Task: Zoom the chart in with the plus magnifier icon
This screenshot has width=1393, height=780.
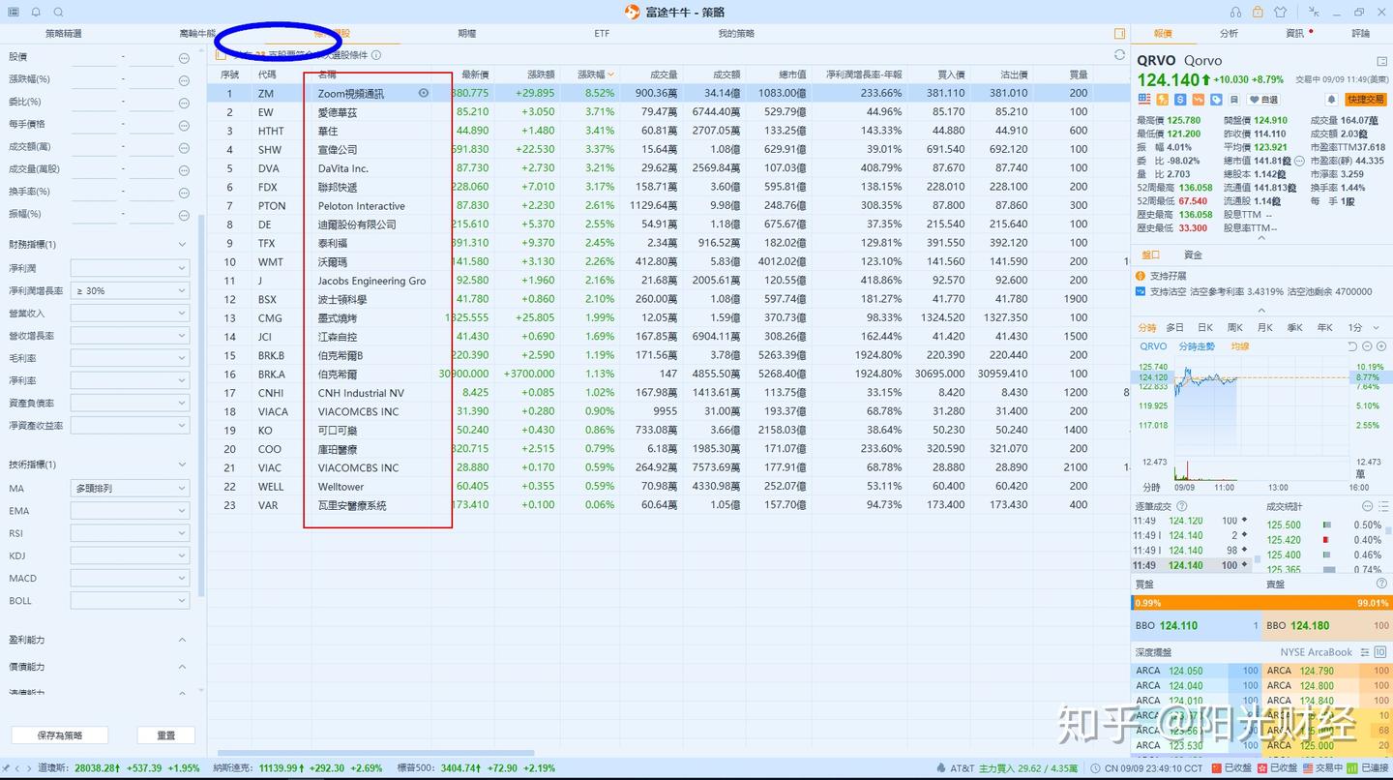Action: click(x=1381, y=345)
